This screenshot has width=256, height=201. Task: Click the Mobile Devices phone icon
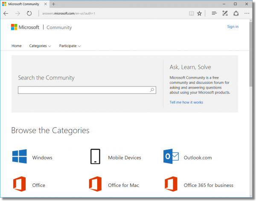pyautogui.click(x=95, y=157)
